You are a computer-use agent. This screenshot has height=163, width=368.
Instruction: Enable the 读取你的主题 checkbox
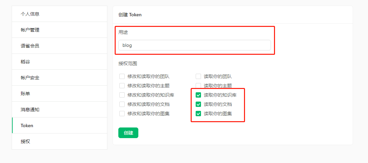click(198, 86)
